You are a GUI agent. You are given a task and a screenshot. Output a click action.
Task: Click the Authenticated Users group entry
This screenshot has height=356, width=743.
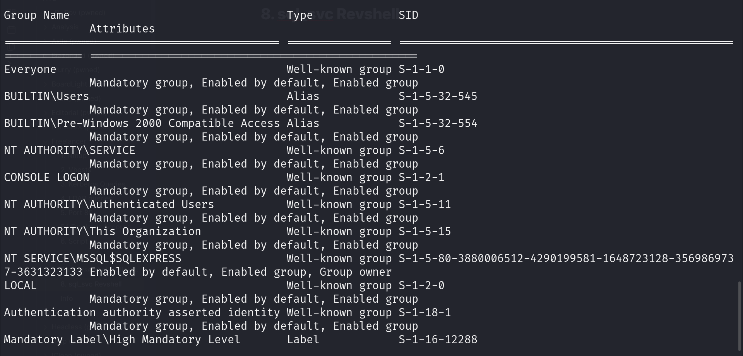point(109,205)
